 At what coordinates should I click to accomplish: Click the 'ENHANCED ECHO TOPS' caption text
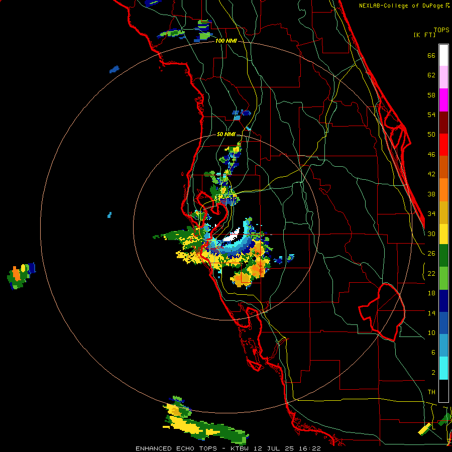(x=176, y=448)
